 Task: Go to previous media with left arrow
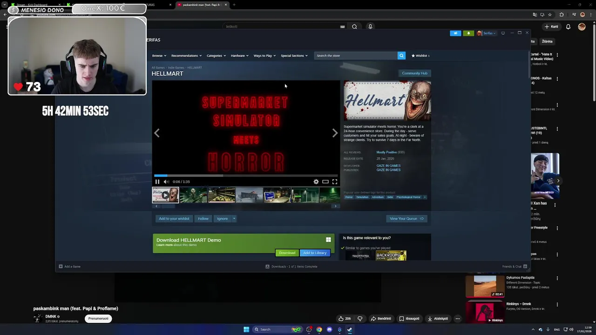pyautogui.click(x=156, y=133)
